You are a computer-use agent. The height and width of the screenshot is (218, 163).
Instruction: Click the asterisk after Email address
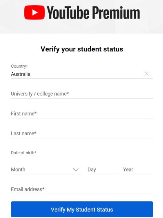(43, 189)
